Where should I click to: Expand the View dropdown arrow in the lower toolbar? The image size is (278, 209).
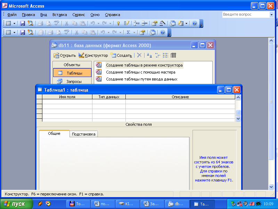point(14,32)
